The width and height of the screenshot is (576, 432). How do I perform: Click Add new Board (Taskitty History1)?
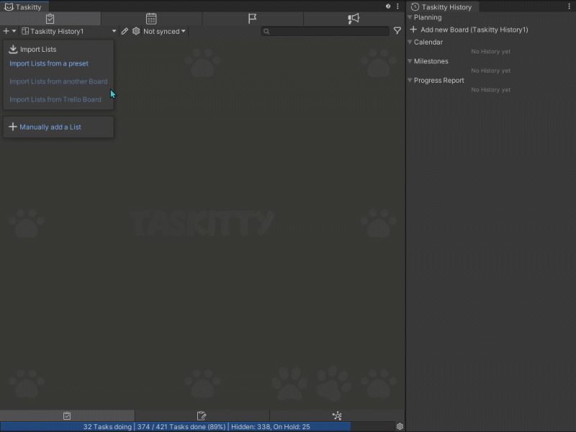[x=474, y=30]
